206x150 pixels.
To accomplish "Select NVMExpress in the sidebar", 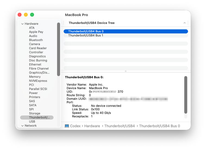I will (x=38, y=81).
